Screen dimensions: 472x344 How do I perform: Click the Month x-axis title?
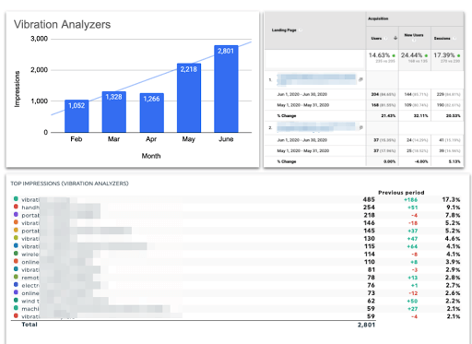151,156
